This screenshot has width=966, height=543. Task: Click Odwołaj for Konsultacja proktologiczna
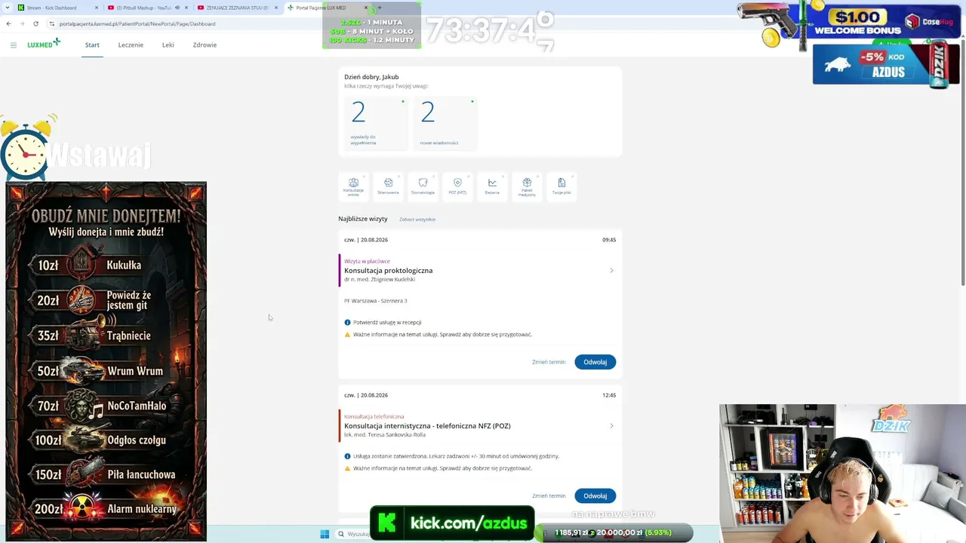tap(595, 362)
